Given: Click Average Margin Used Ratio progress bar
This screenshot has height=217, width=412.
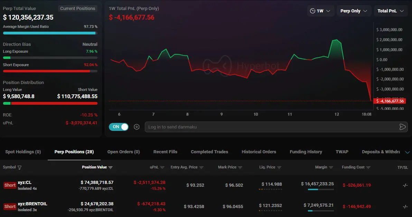Looking at the screenshot, I should pyautogui.click(x=50, y=33).
